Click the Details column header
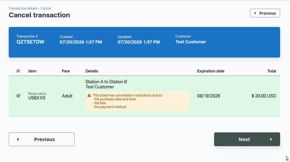290x162 pixels. point(92,71)
